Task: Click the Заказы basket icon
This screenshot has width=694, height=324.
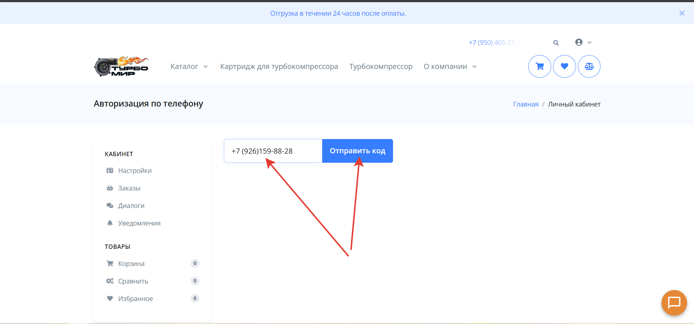Action: (110, 188)
